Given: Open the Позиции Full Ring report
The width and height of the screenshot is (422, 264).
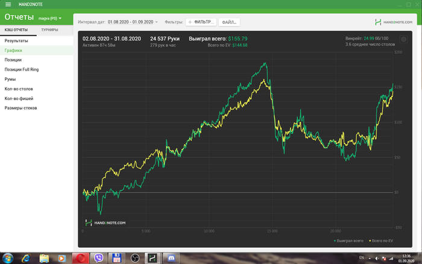Looking at the screenshot, I should [x=37, y=69].
